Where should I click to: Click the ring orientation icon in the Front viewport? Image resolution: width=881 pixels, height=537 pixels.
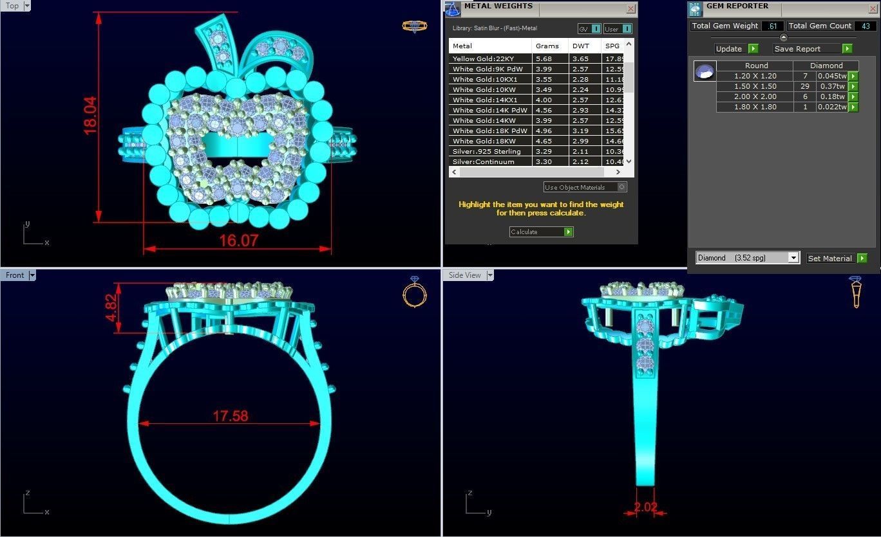click(414, 292)
